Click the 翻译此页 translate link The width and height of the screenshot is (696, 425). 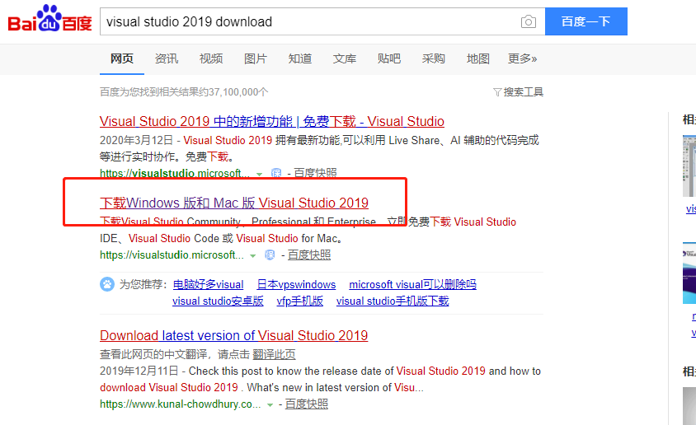tap(274, 354)
